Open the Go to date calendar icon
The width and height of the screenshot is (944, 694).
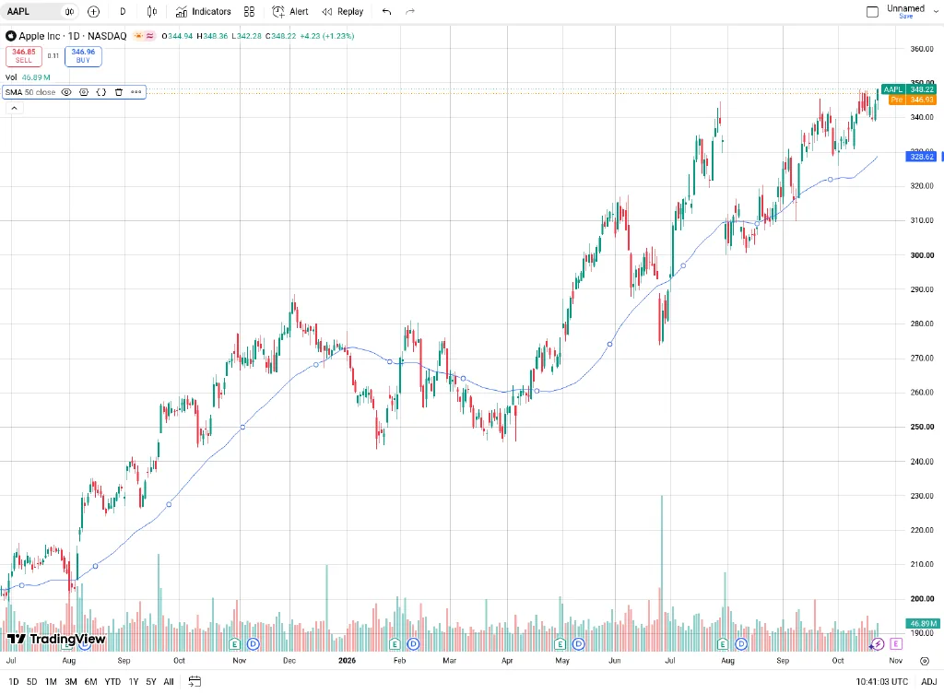[195, 681]
